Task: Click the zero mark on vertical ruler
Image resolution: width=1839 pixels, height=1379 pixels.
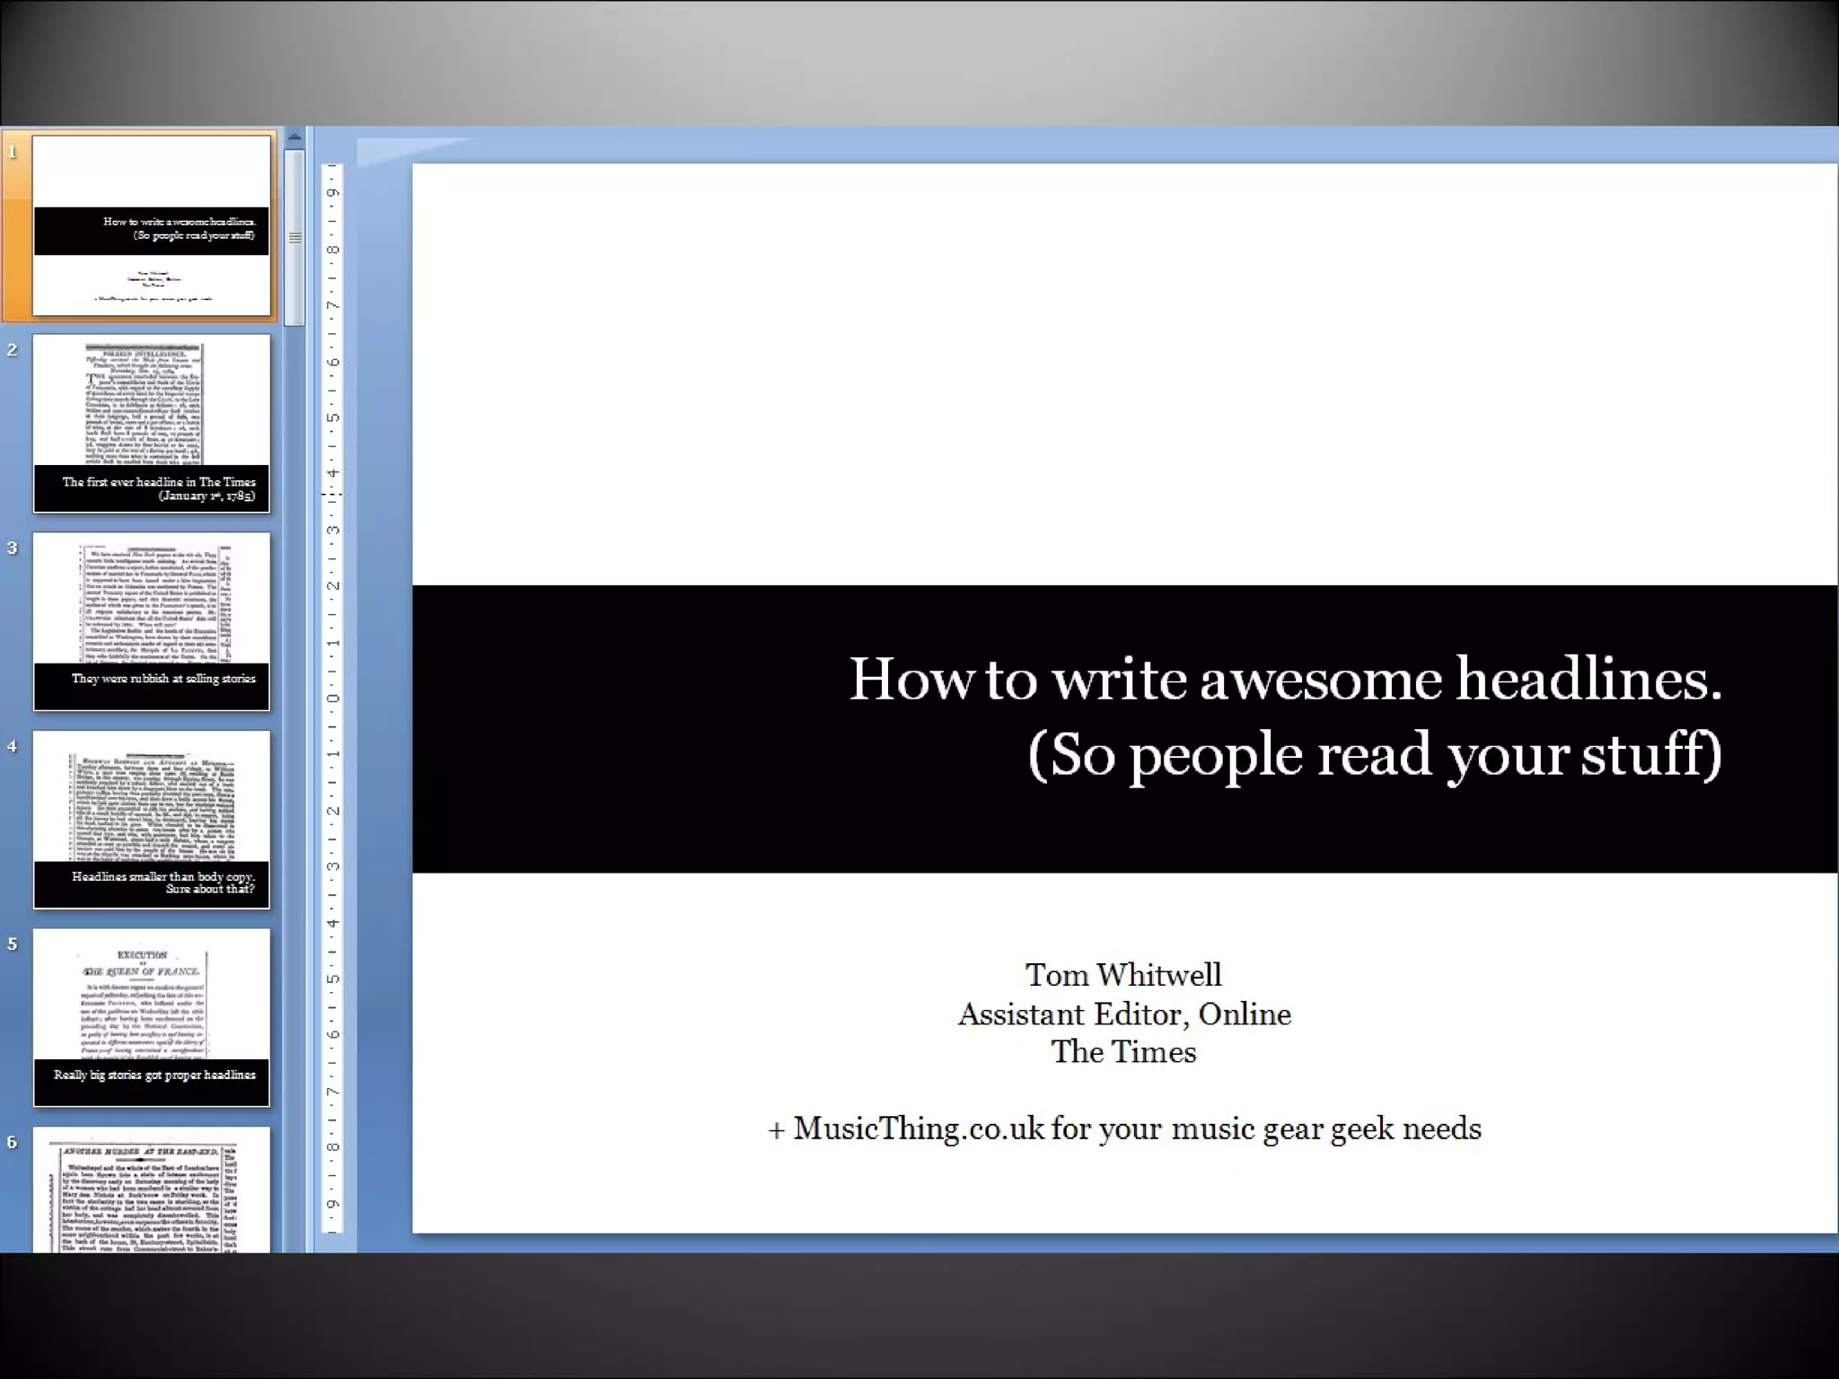Action: [333, 698]
